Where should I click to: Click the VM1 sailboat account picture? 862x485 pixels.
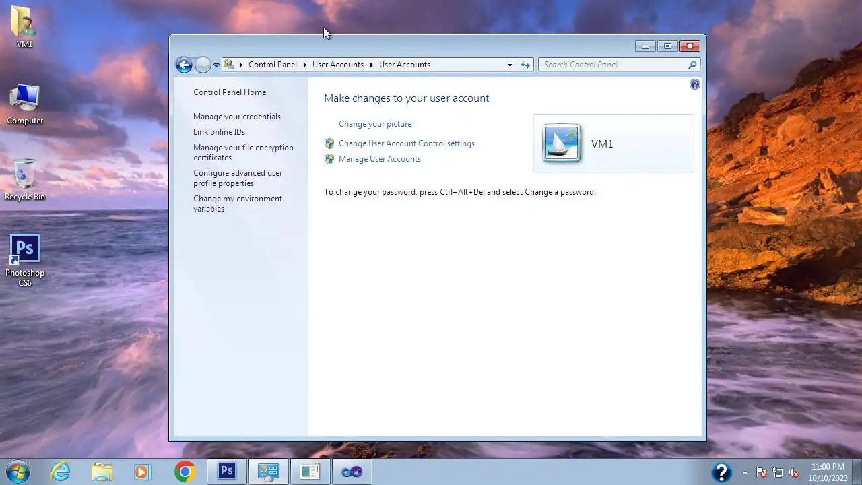(562, 143)
